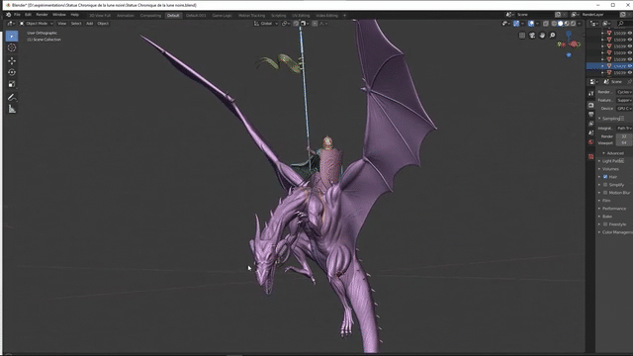The width and height of the screenshot is (633, 356).
Task: Open the View Layer properties tab
Action: point(591,124)
